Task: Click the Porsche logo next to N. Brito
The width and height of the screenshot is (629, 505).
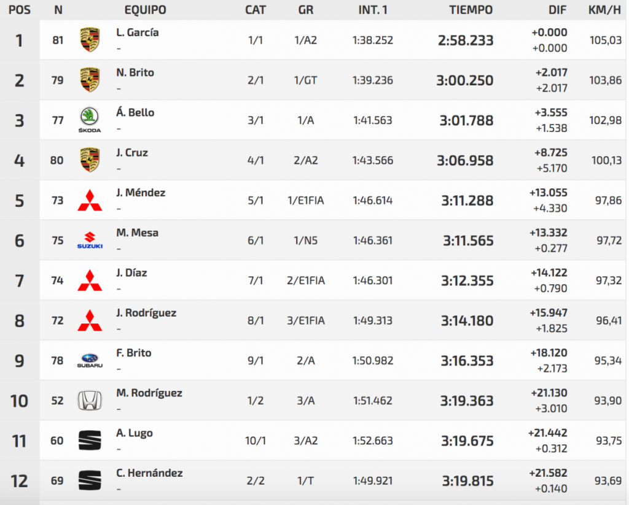Action: tap(90, 80)
